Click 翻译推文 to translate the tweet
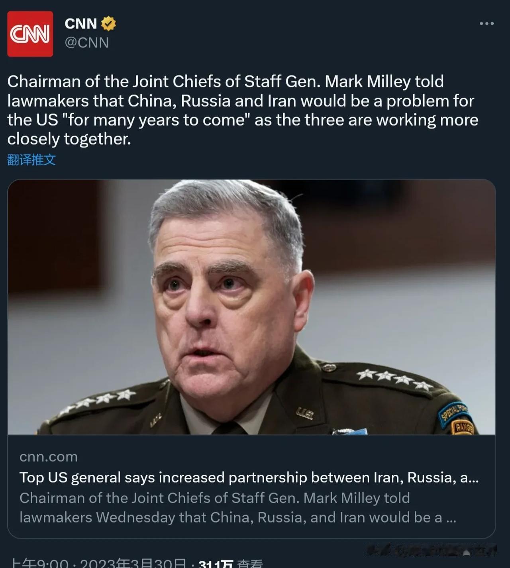This screenshot has width=510, height=568. (x=31, y=160)
